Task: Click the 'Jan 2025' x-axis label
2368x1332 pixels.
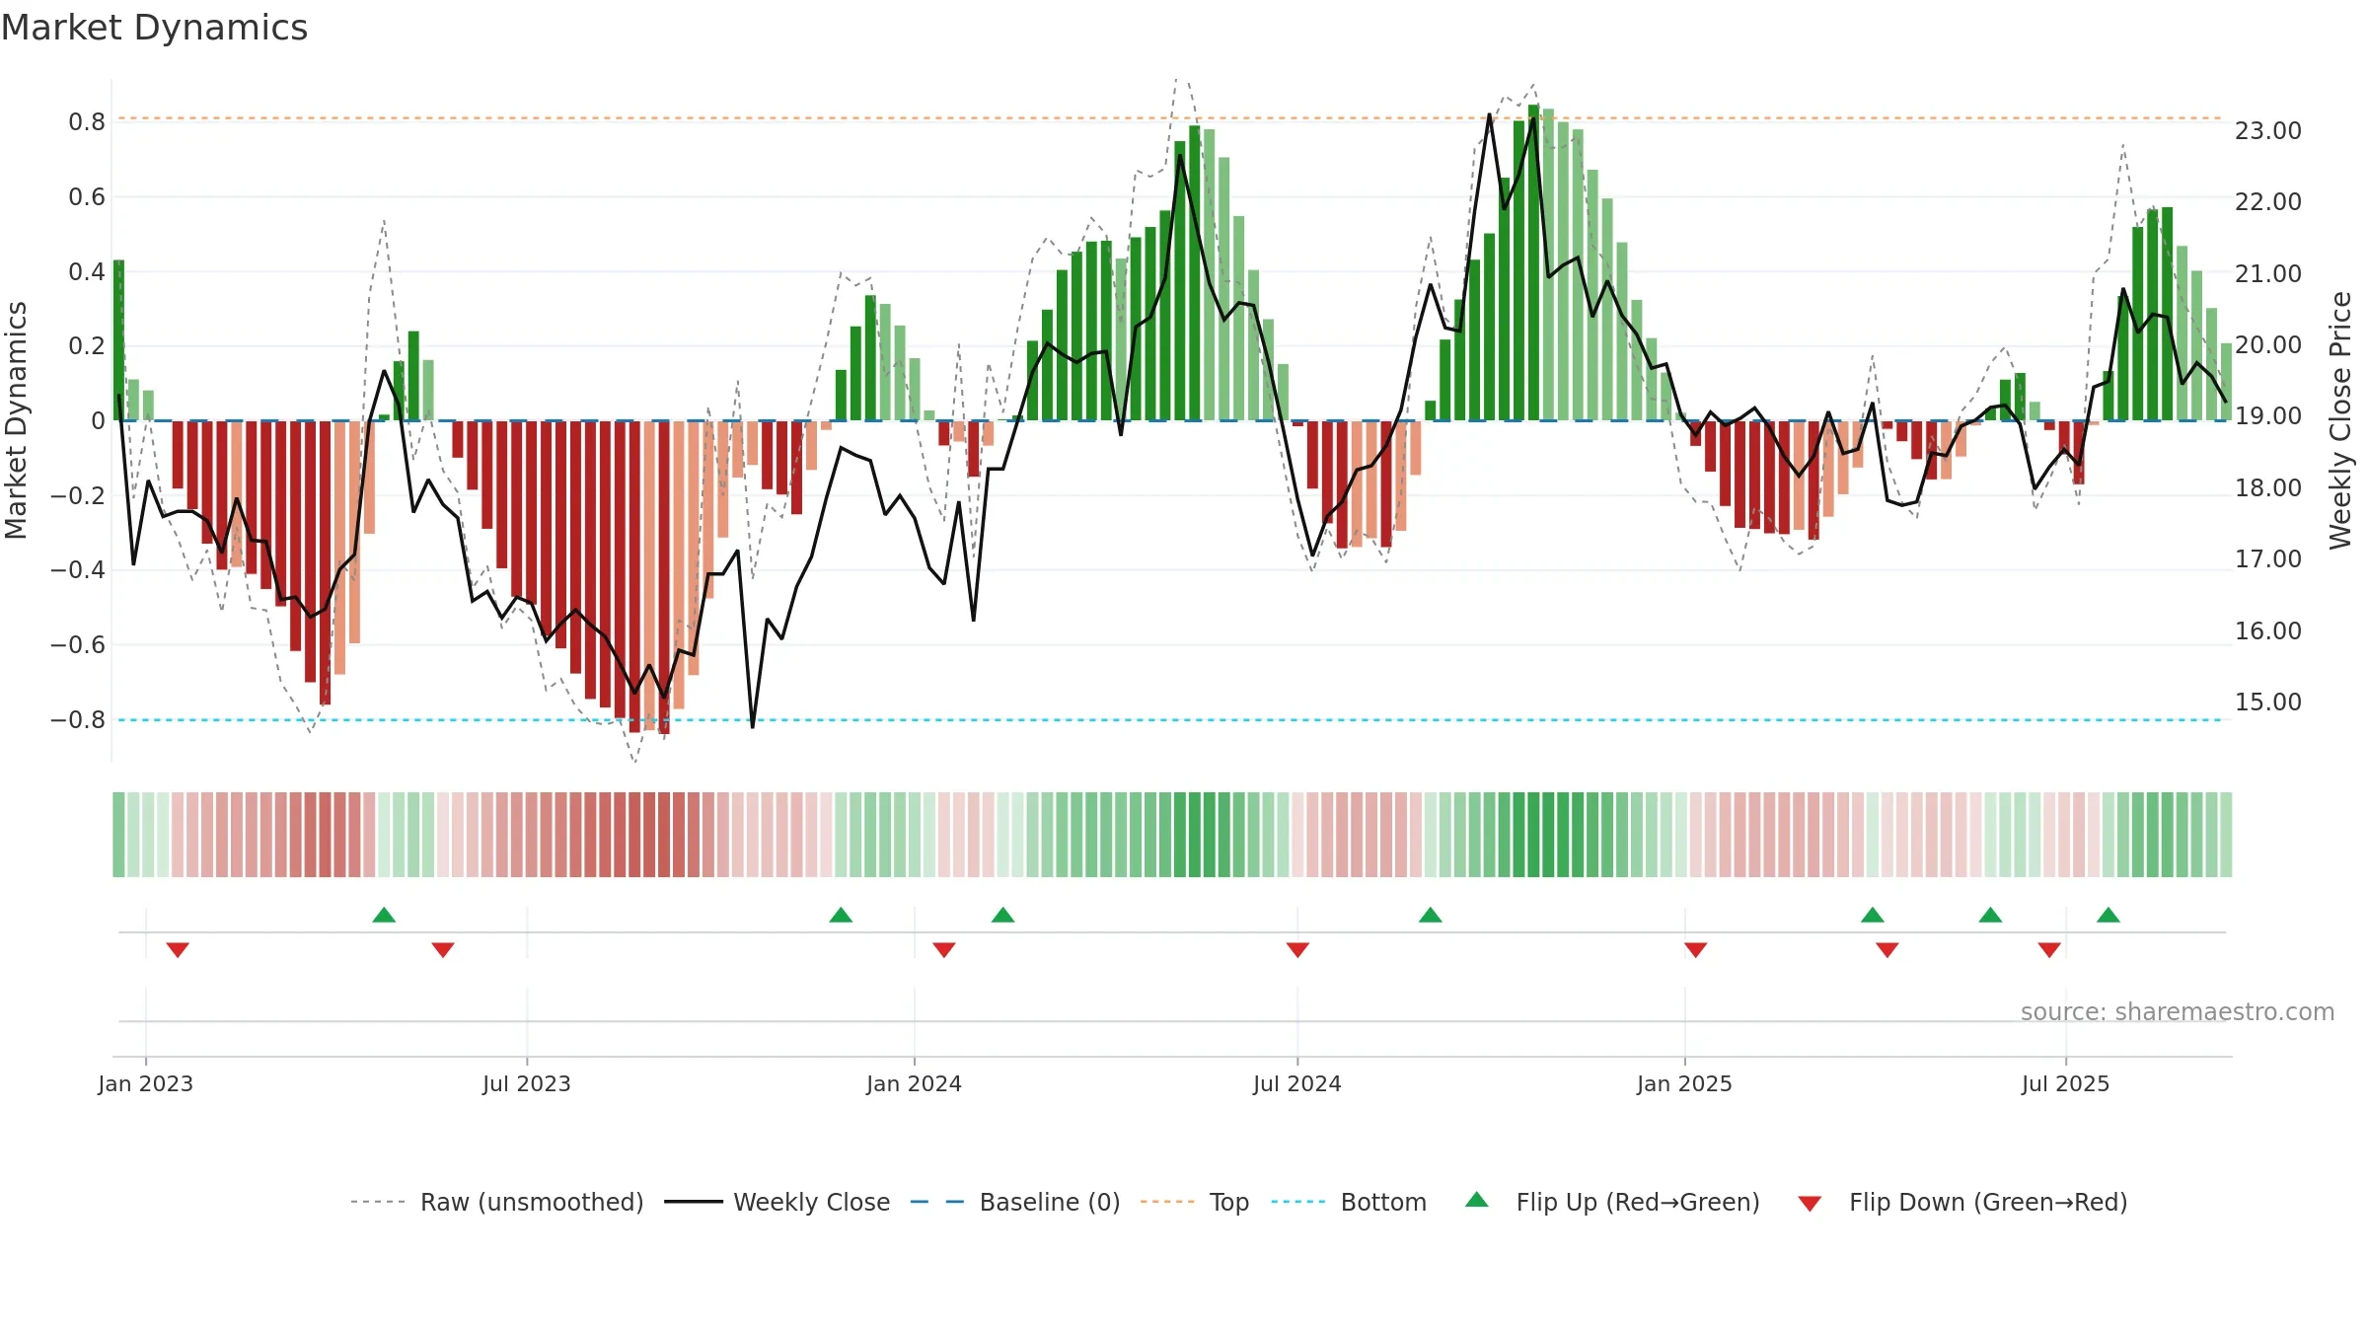Action: pyautogui.click(x=1685, y=1083)
